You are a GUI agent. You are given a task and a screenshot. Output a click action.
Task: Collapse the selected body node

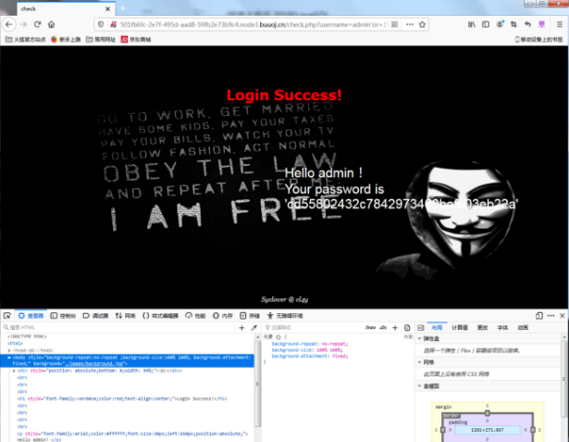(9, 358)
